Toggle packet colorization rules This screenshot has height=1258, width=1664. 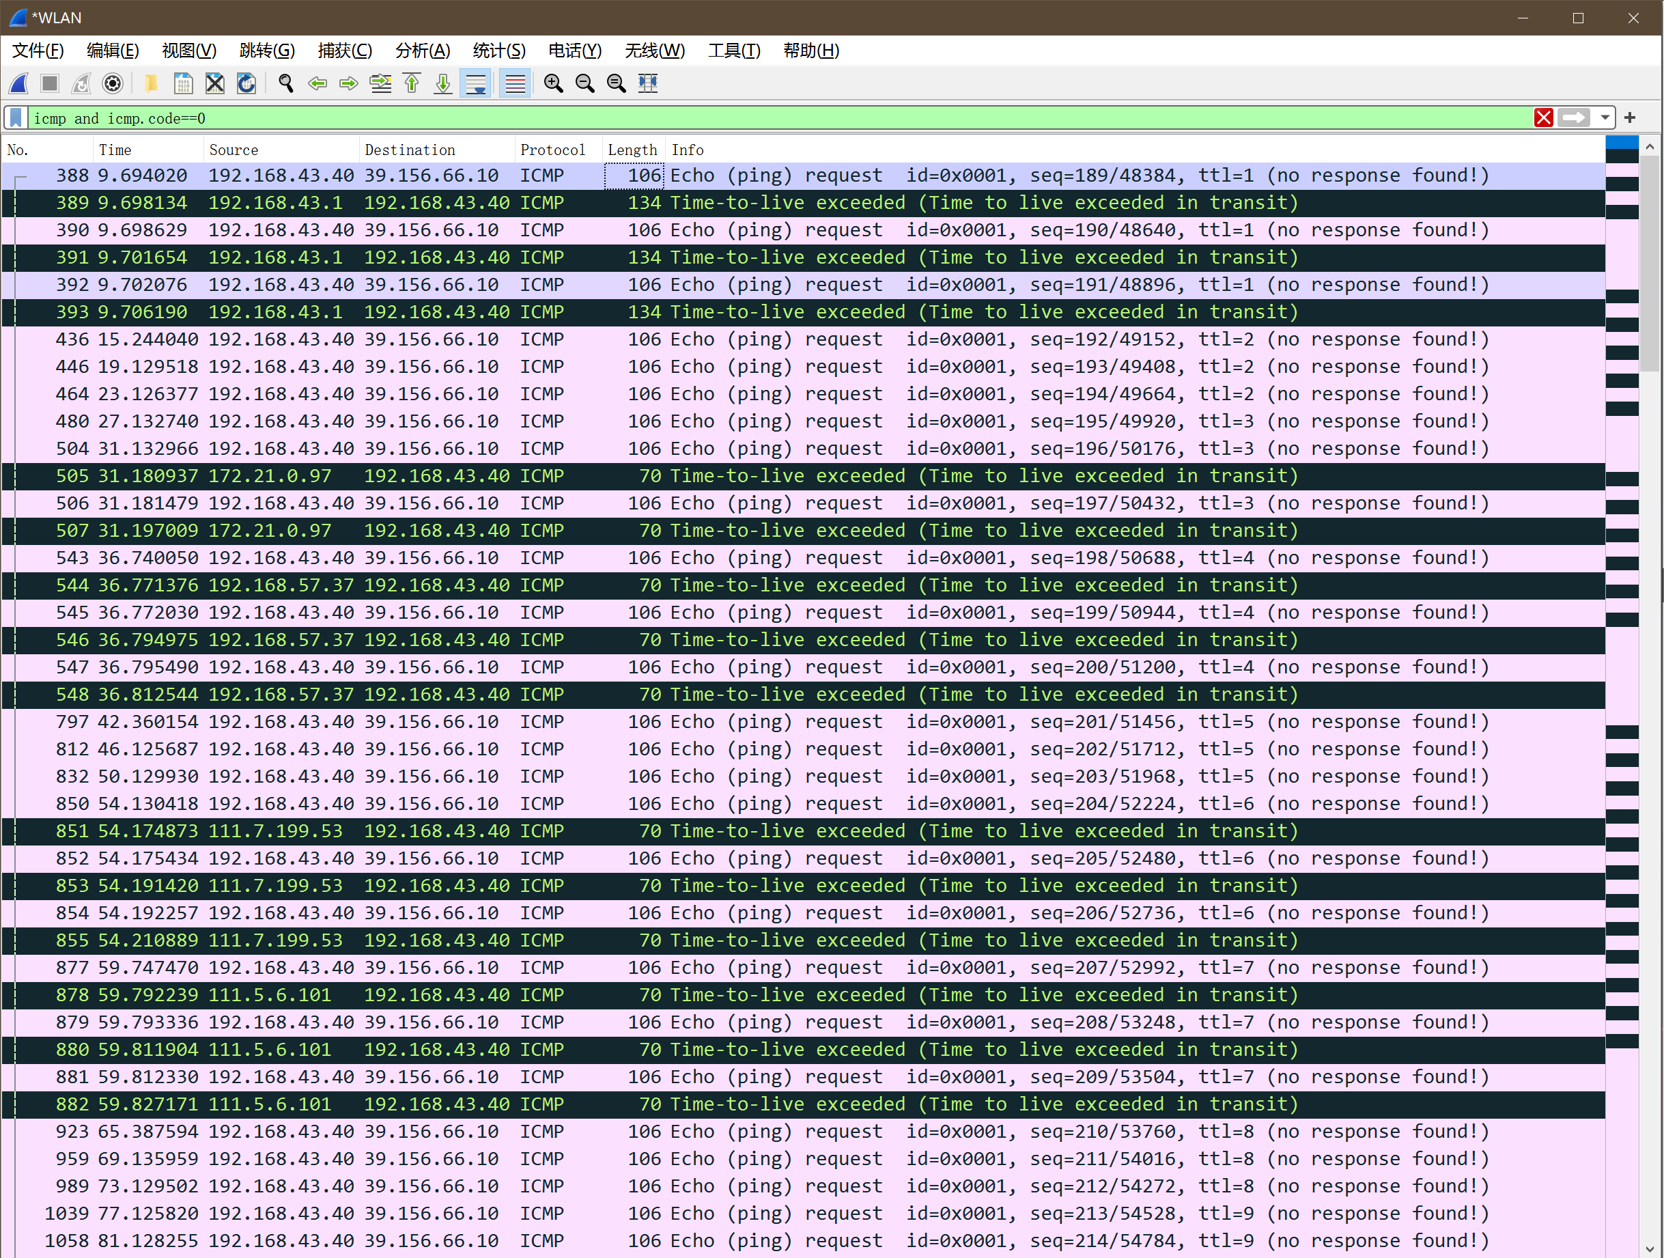(516, 83)
